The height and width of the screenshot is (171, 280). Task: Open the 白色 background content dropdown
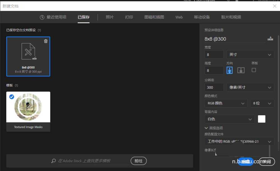tap(229, 119)
